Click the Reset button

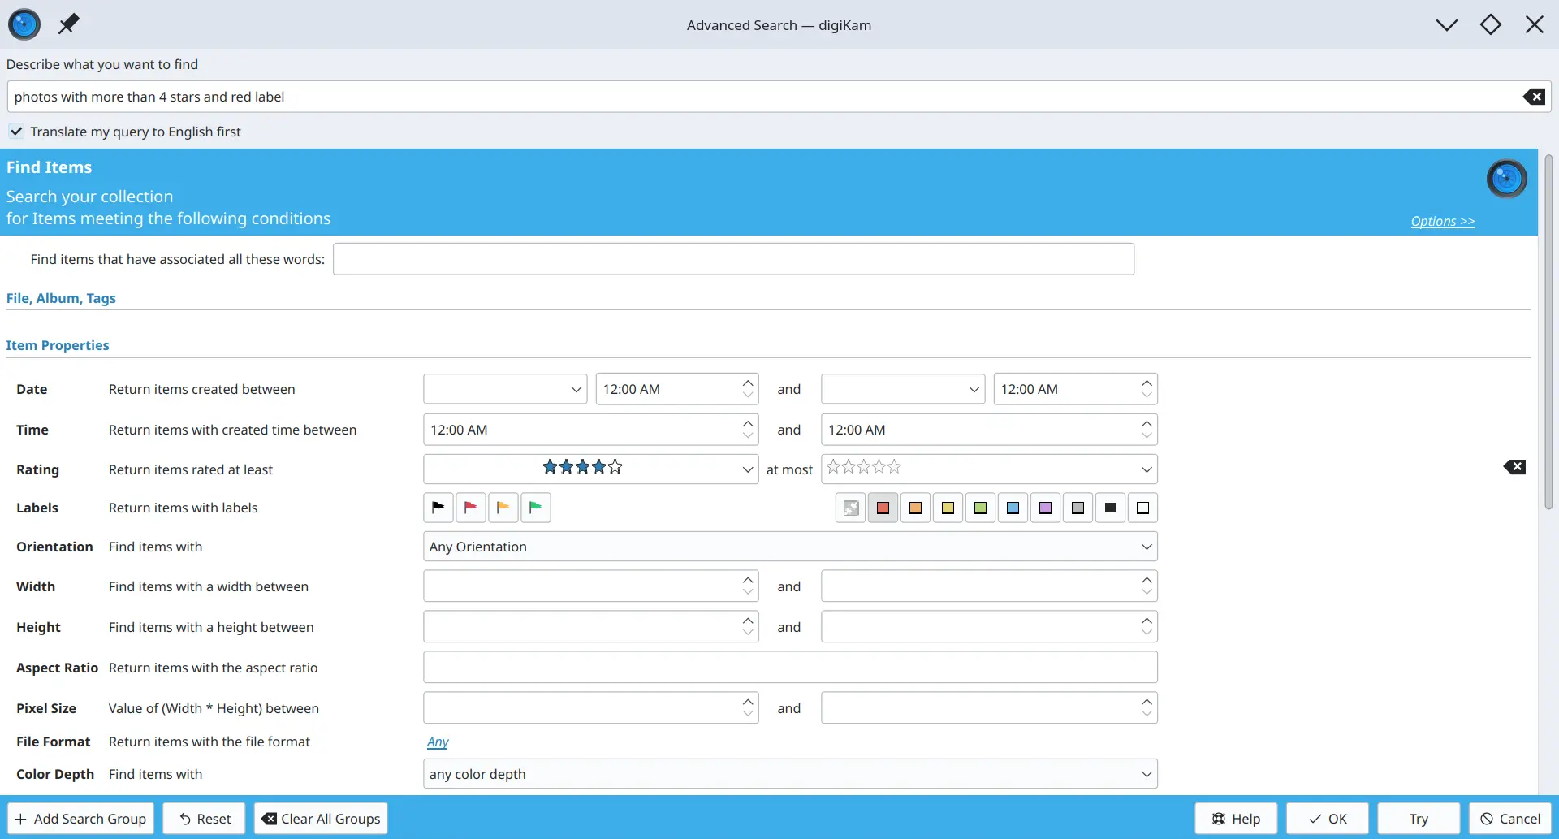coord(205,819)
